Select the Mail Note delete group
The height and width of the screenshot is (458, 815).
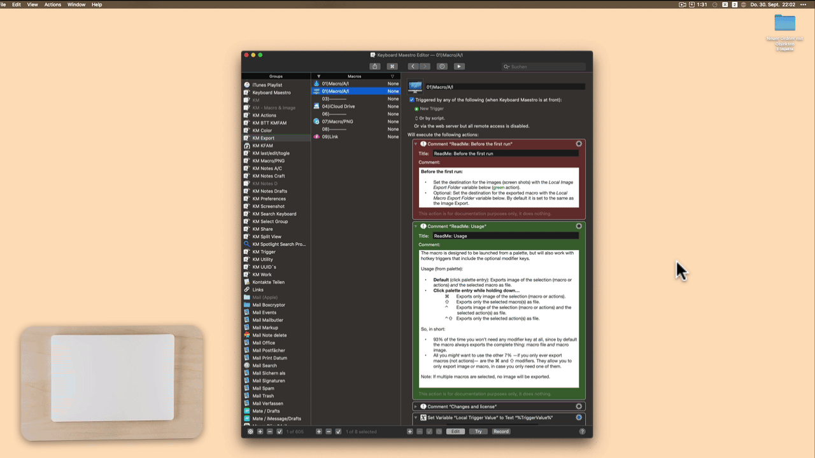click(x=276, y=335)
